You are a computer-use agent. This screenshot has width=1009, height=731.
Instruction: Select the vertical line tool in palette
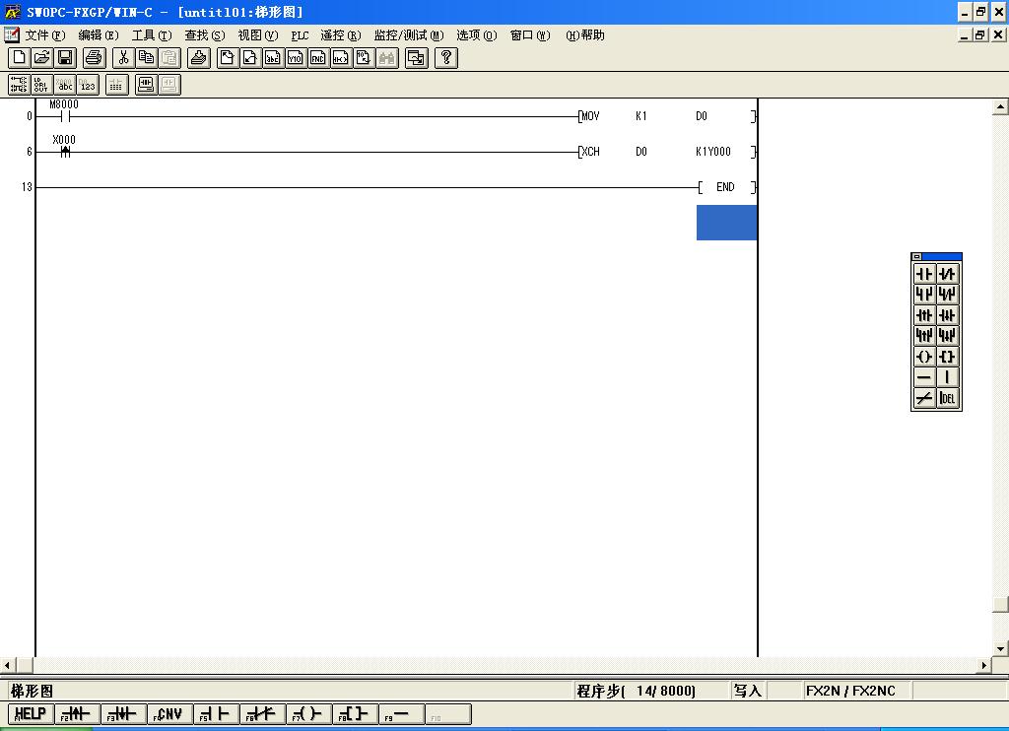947,377
